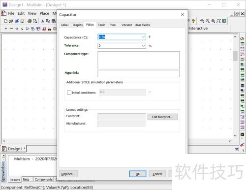Confirm the dialog with OK
Image resolution: width=246 pixels, height=190 pixels.
(138, 174)
